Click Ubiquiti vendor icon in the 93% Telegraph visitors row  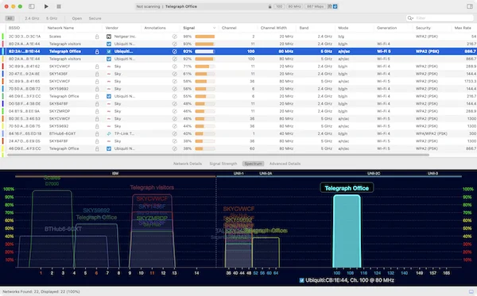[x=109, y=44]
